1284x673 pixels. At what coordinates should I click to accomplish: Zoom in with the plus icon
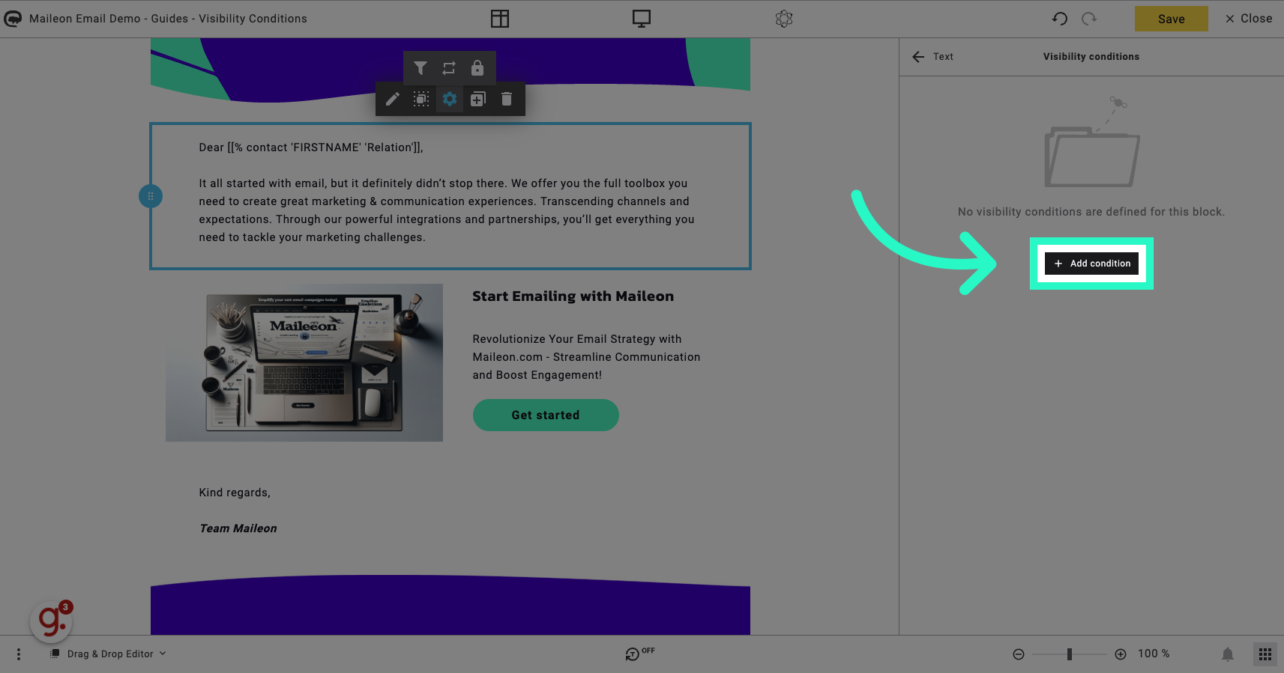pos(1121,654)
